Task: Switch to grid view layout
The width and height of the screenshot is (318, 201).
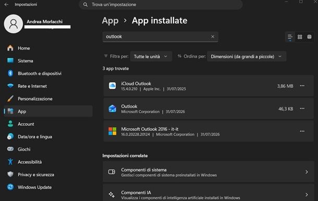Action: pyautogui.click(x=300, y=37)
